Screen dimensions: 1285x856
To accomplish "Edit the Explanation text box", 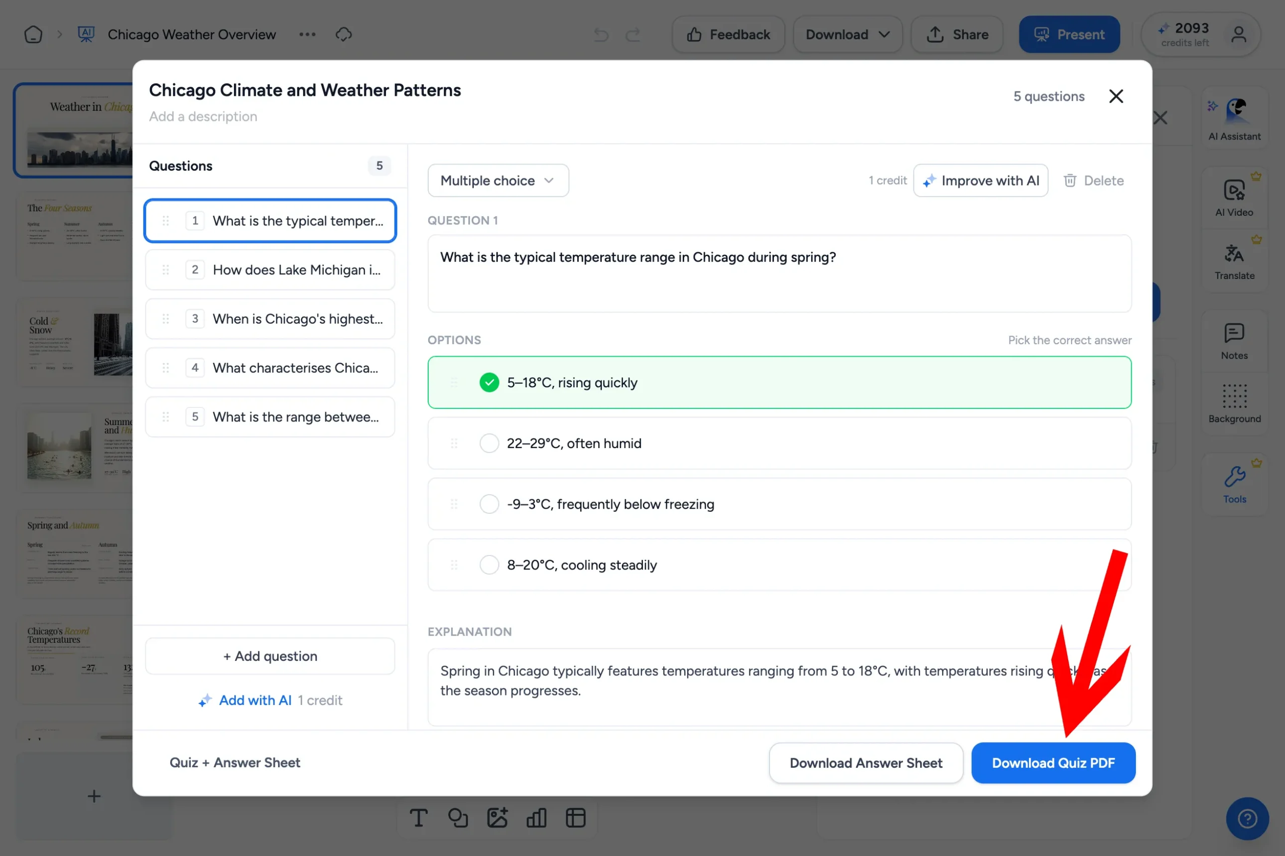I will tap(780, 687).
